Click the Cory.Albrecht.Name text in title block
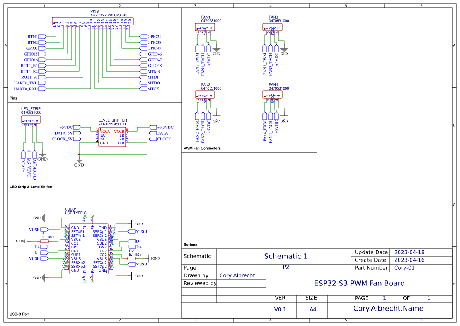 (x=388, y=308)
